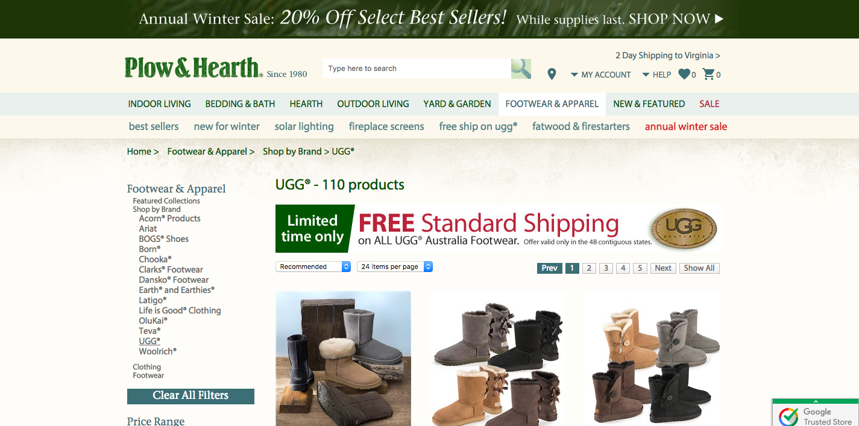Open the Teva brand link

tap(149, 331)
